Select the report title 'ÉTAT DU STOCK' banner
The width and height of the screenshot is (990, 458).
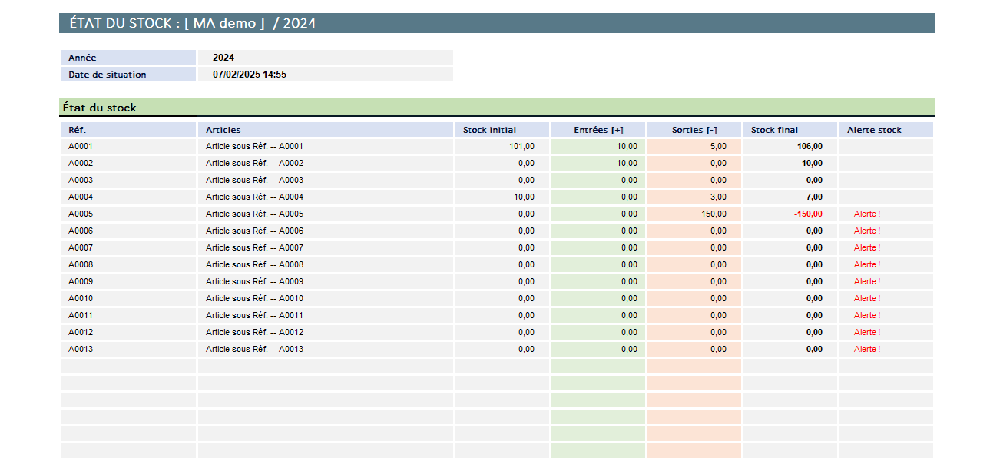click(x=187, y=23)
